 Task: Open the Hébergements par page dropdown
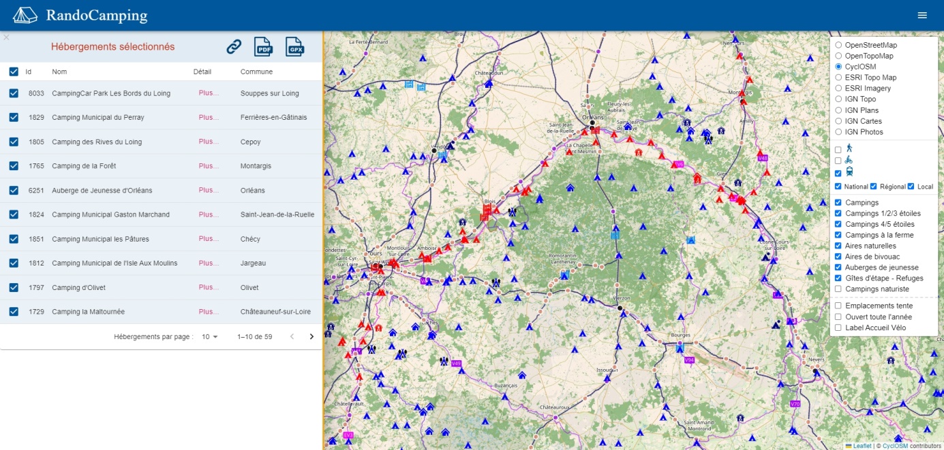(x=210, y=337)
